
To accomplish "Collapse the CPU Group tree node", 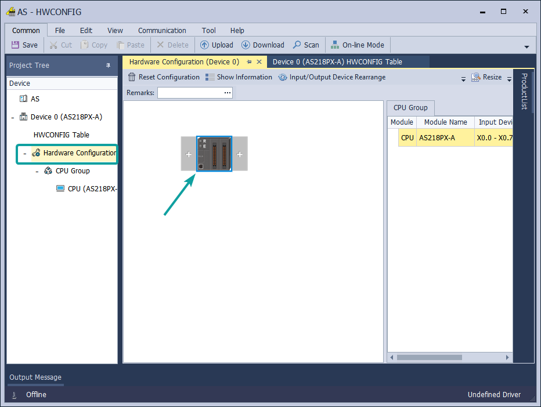I will [x=37, y=171].
